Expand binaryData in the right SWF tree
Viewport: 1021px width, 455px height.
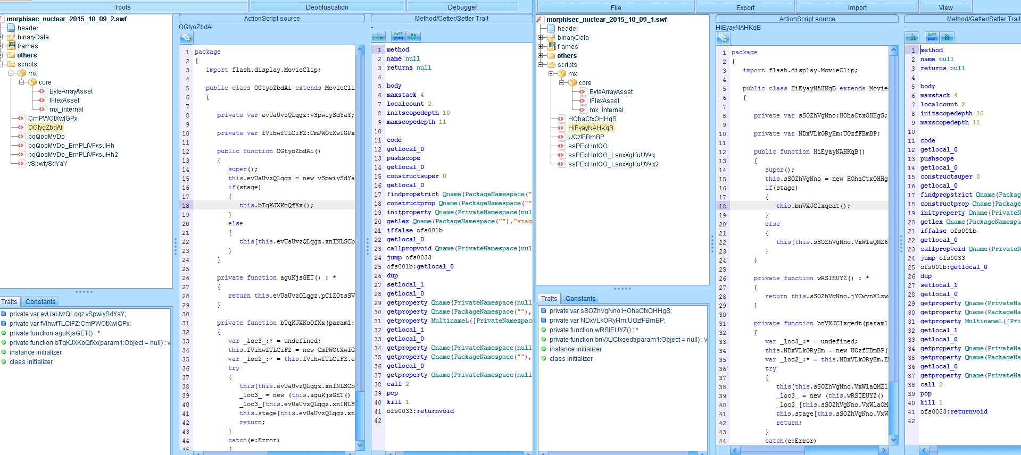[541, 37]
